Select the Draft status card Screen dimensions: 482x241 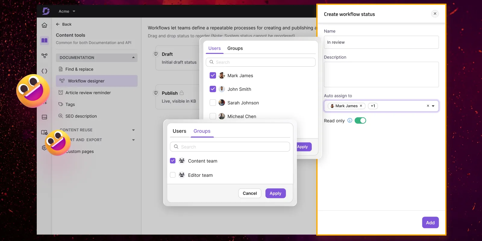click(x=178, y=58)
